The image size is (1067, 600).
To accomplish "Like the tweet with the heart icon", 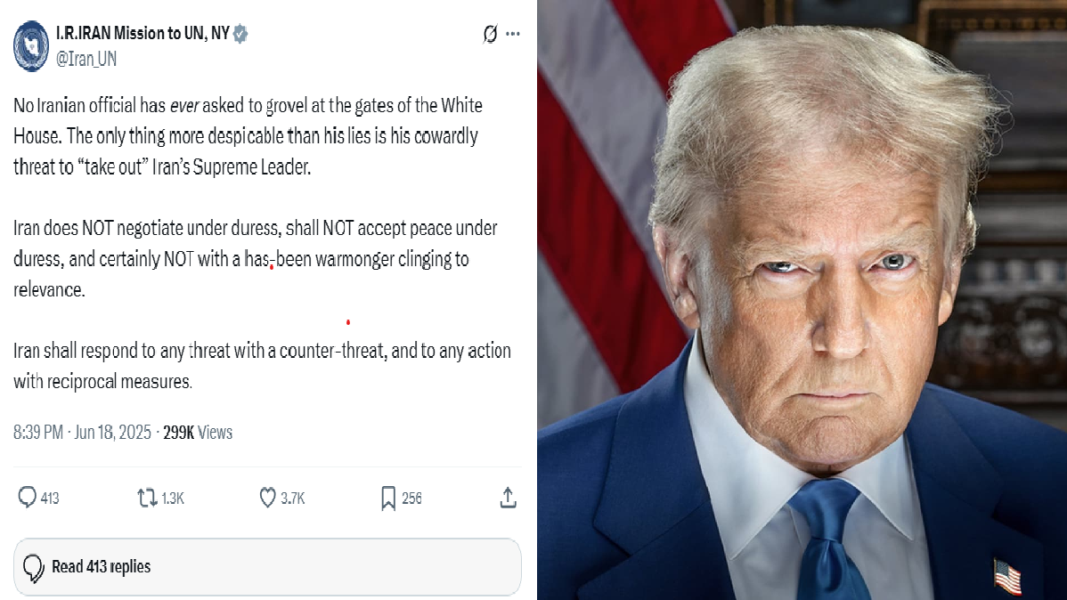I will click(x=268, y=498).
